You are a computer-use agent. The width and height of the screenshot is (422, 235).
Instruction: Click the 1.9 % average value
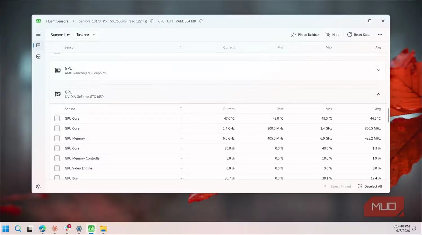click(376, 158)
